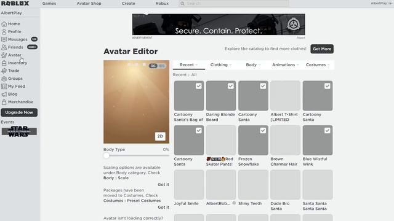Click the SCP logo in advertisement
The height and width of the screenshot is (221, 394).
coord(294,25)
